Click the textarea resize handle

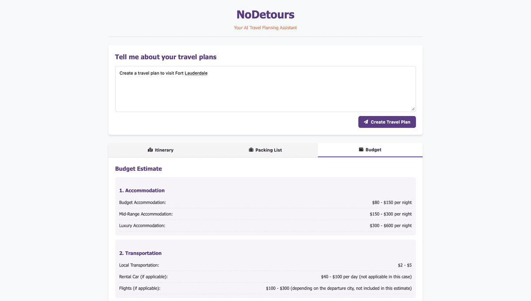coord(413,108)
